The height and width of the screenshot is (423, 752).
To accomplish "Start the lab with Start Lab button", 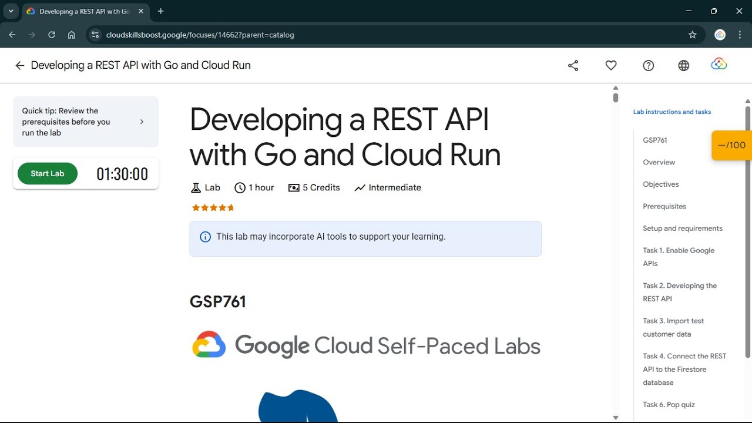I will (x=48, y=174).
